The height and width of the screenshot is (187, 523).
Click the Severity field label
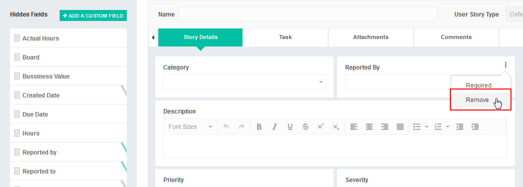tap(357, 179)
